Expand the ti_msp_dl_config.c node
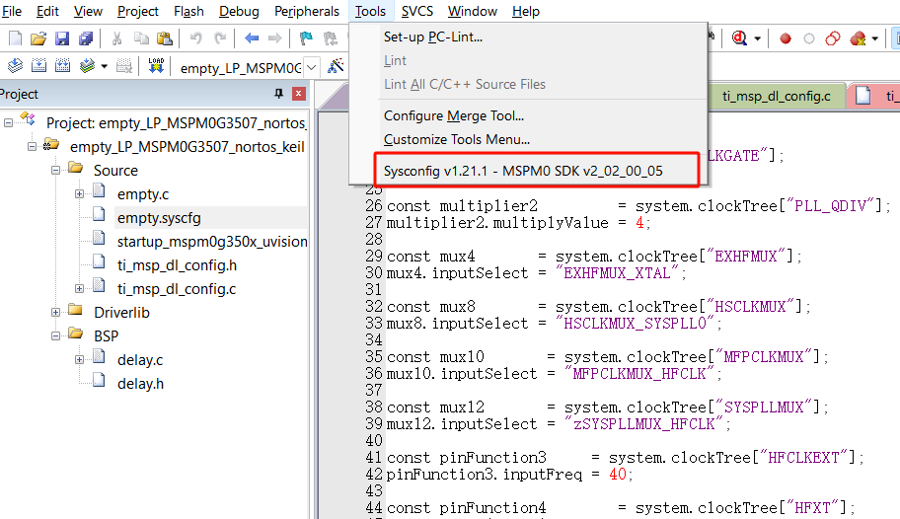The image size is (900, 519). (x=79, y=289)
